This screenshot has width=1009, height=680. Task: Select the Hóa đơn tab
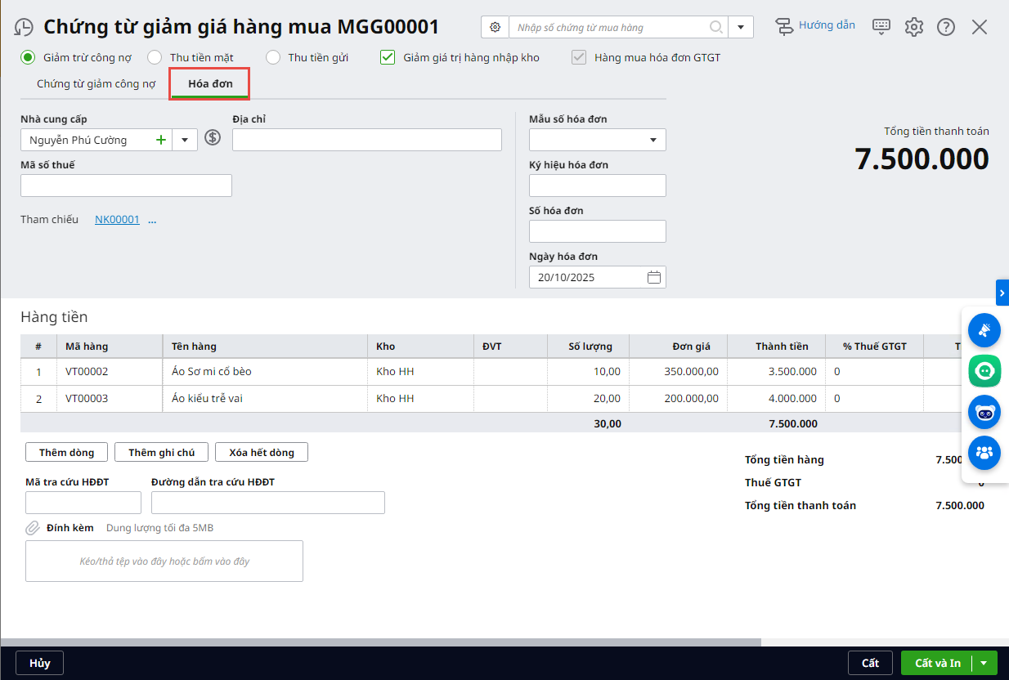pyautogui.click(x=210, y=83)
